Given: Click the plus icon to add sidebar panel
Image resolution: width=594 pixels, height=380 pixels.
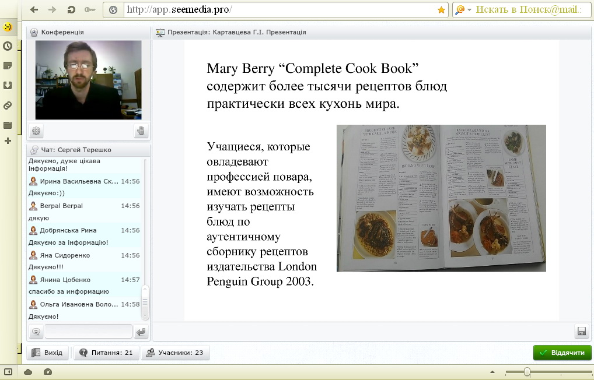Looking at the screenshot, I should tap(8, 140).
